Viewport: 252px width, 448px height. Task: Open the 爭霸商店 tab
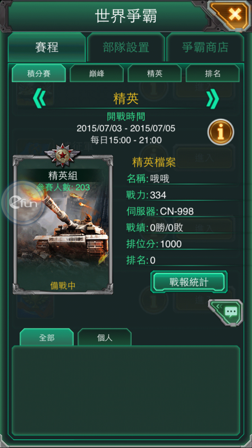click(x=205, y=47)
